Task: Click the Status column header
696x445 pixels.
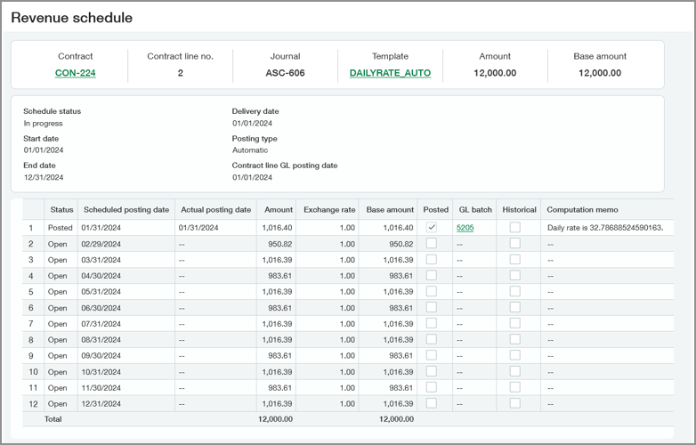Action: pos(61,210)
